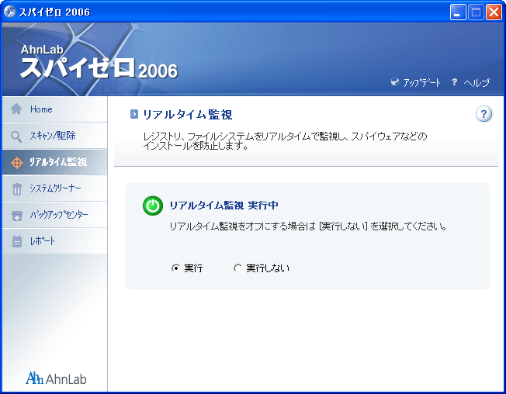Screen dimensions: 506x394
Task: Click the ヘルプ link in header
Action: click(477, 82)
